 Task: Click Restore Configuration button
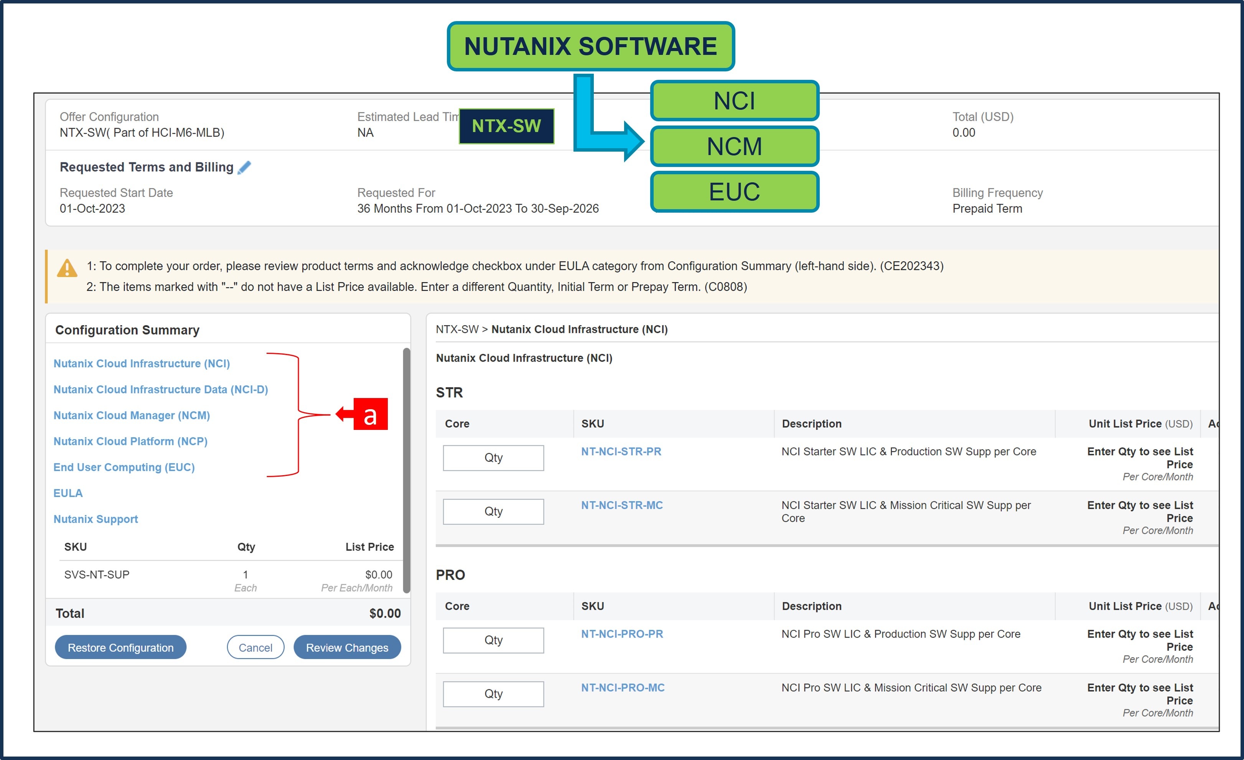121,647
